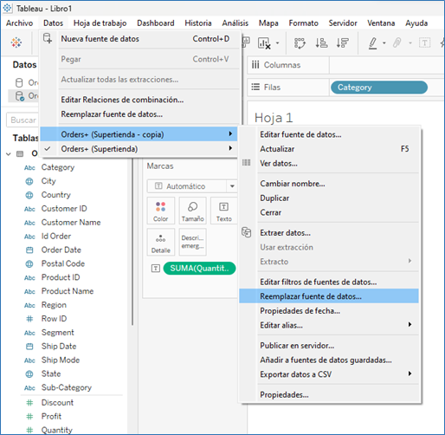Viewport: 445px width, 435px height.
Task: Click the number icon beside Row ID
Action: click(x=29, y=319)
